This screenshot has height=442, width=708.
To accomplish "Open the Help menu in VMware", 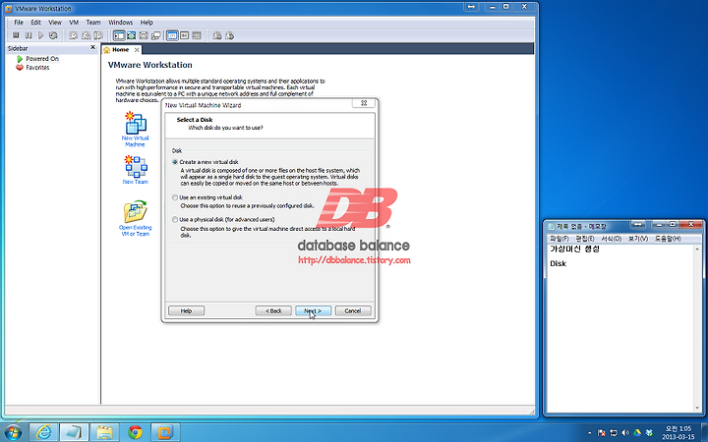I will coord(147,22).
